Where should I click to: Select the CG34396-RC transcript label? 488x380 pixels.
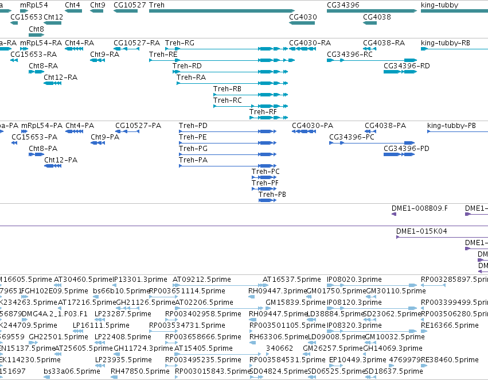click(x=350, y=54)
